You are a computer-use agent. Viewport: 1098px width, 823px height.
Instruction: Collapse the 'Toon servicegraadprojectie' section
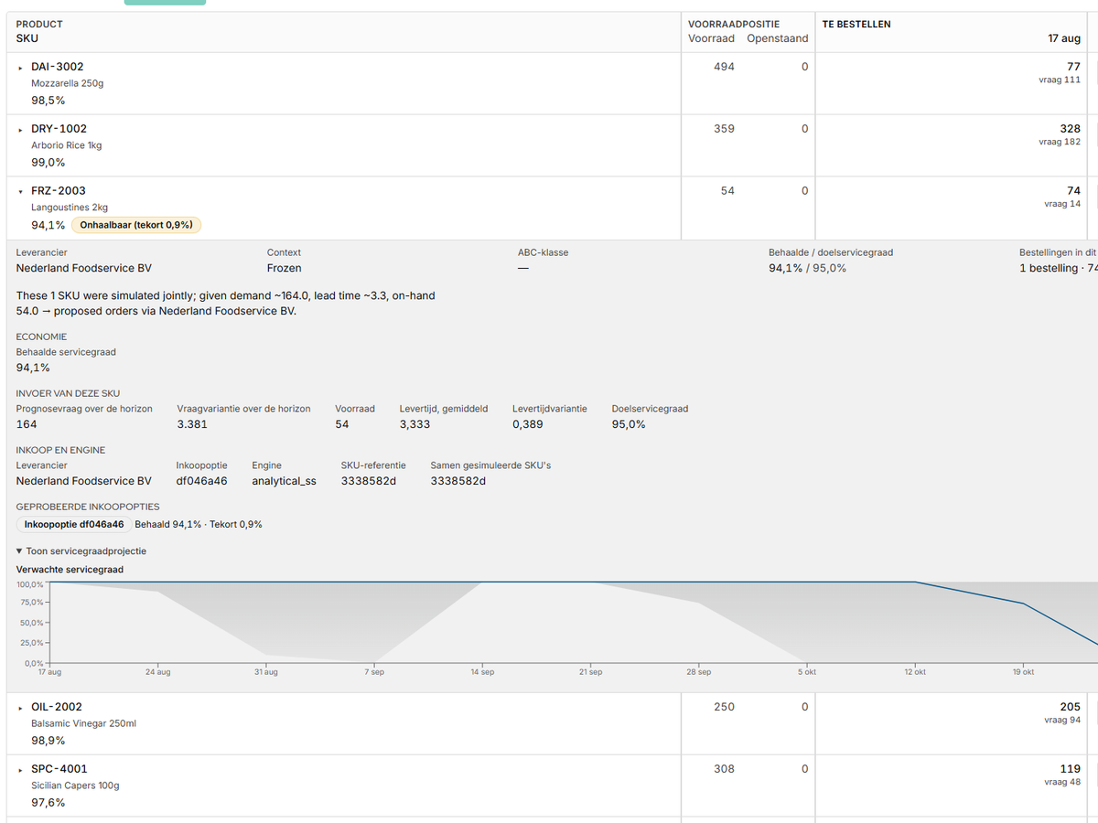pyautogui.click(x=81, y=551)
